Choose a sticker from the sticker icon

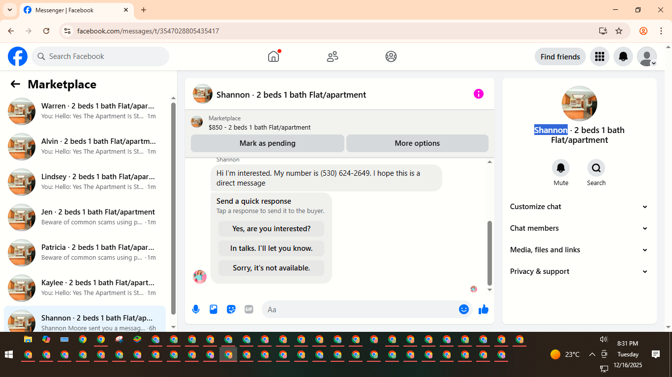231,309
